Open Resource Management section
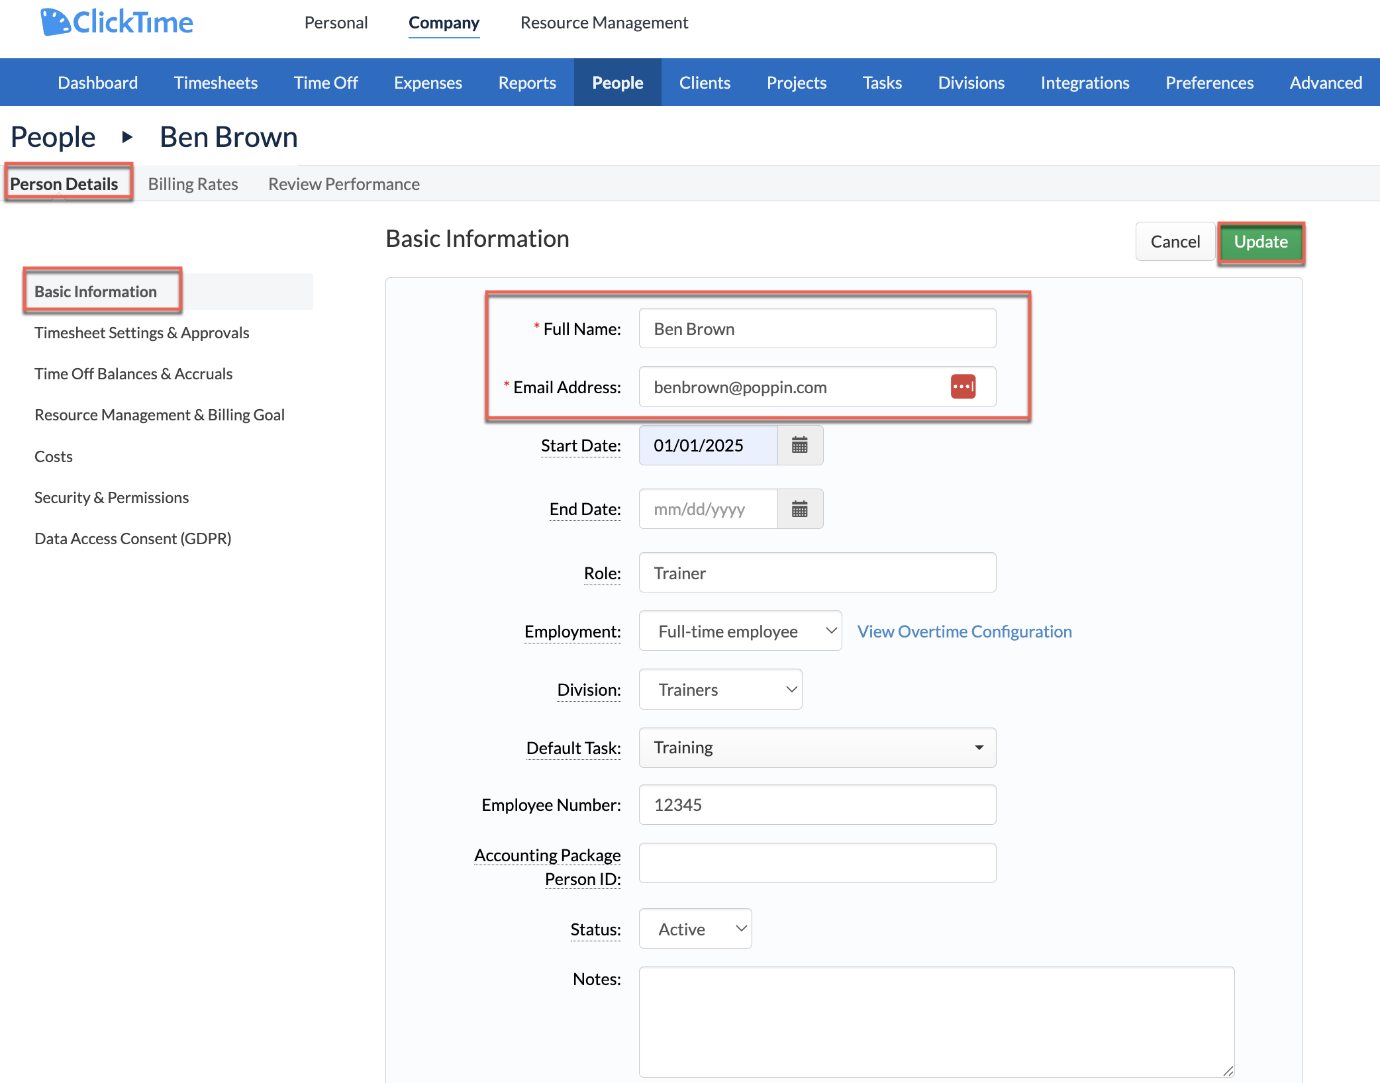 (604, 23)
